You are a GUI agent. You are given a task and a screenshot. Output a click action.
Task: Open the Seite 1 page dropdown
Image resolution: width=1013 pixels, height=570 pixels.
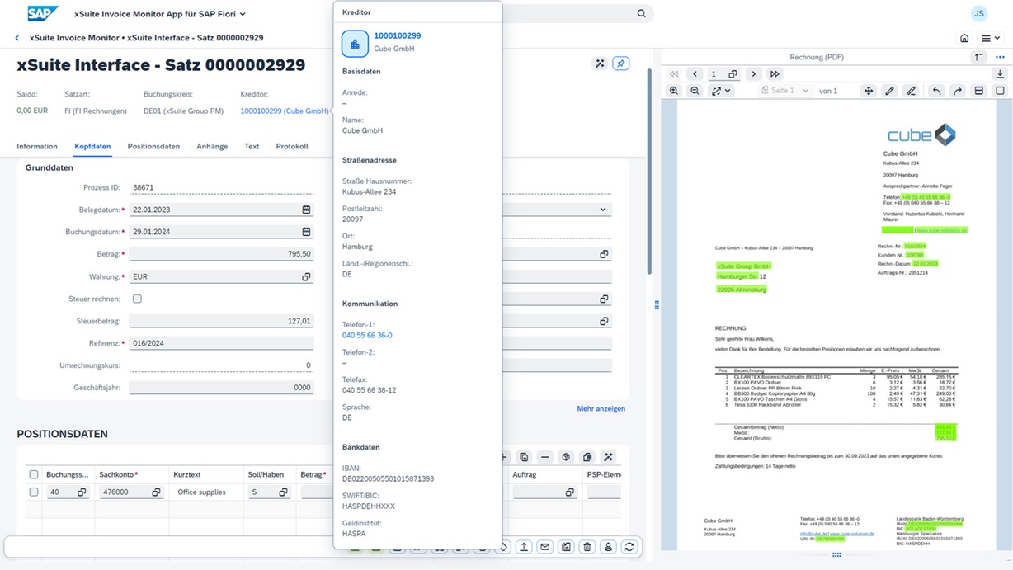[785, 91]
